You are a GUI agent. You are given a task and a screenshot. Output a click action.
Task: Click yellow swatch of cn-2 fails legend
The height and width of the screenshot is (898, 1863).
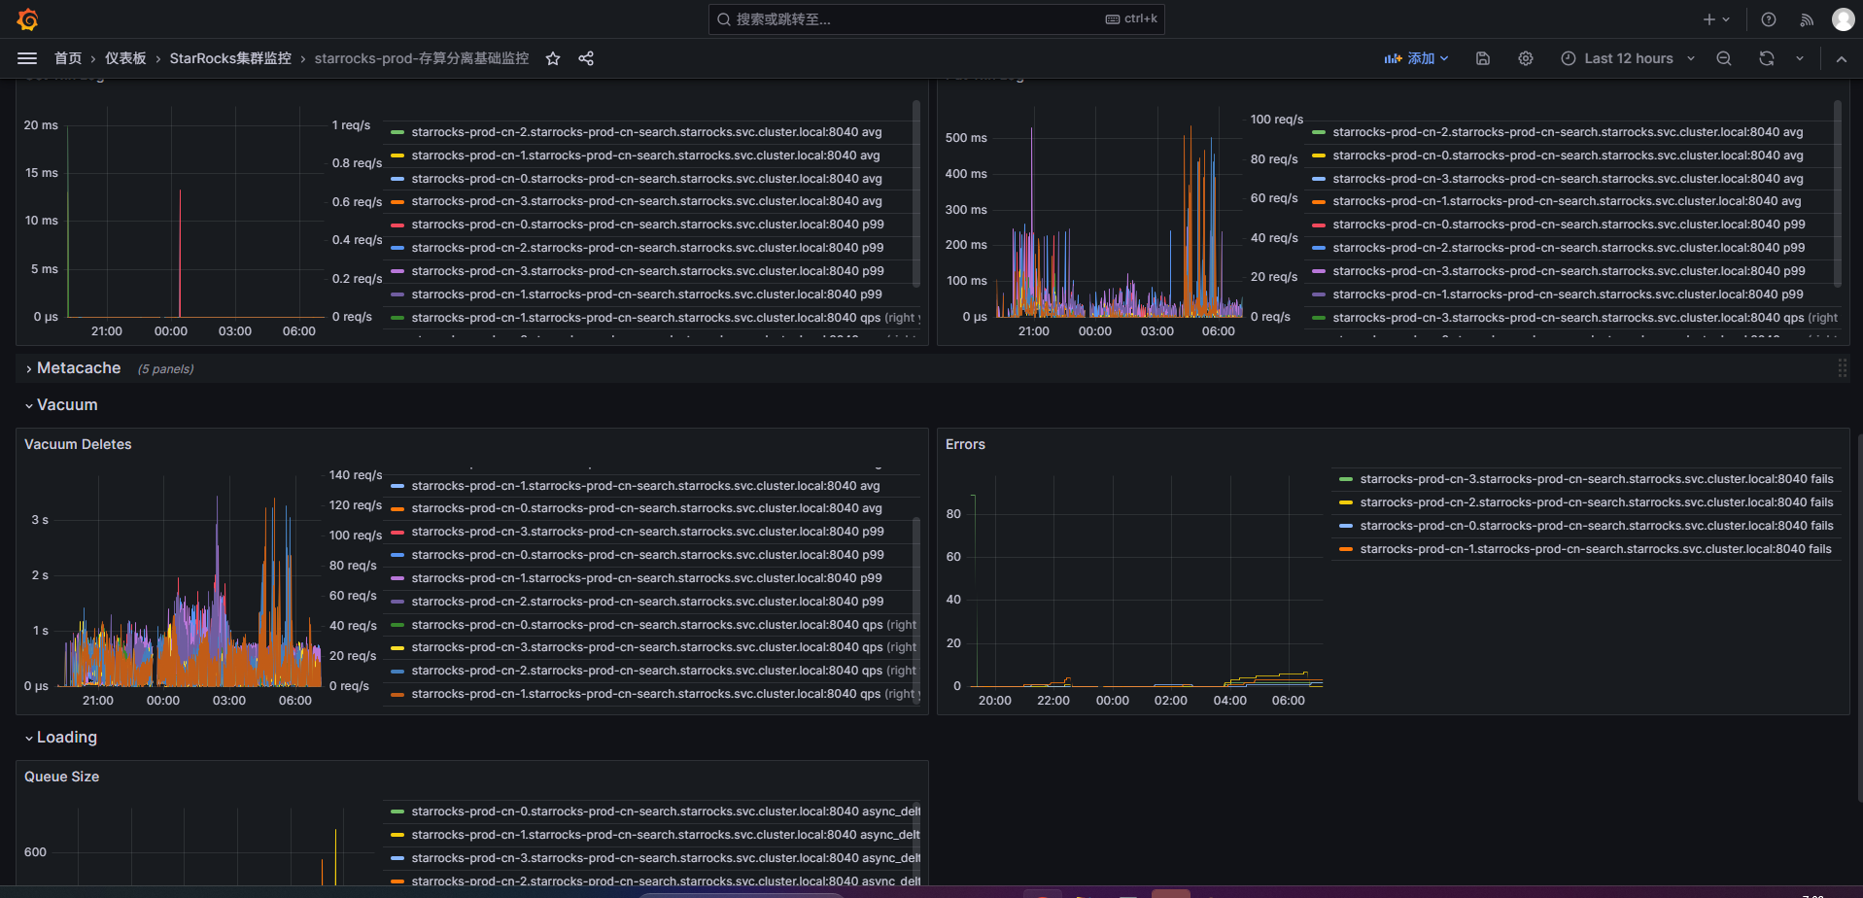tap(1346, 502)
